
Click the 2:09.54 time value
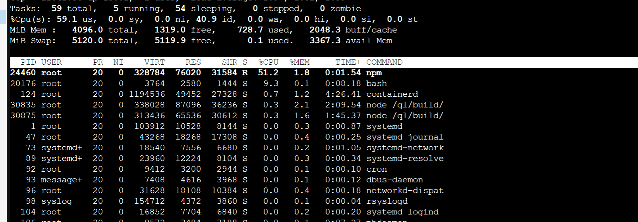(343, 105)
